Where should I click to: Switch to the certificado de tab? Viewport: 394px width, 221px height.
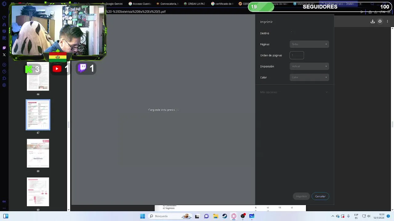point(222,4)
